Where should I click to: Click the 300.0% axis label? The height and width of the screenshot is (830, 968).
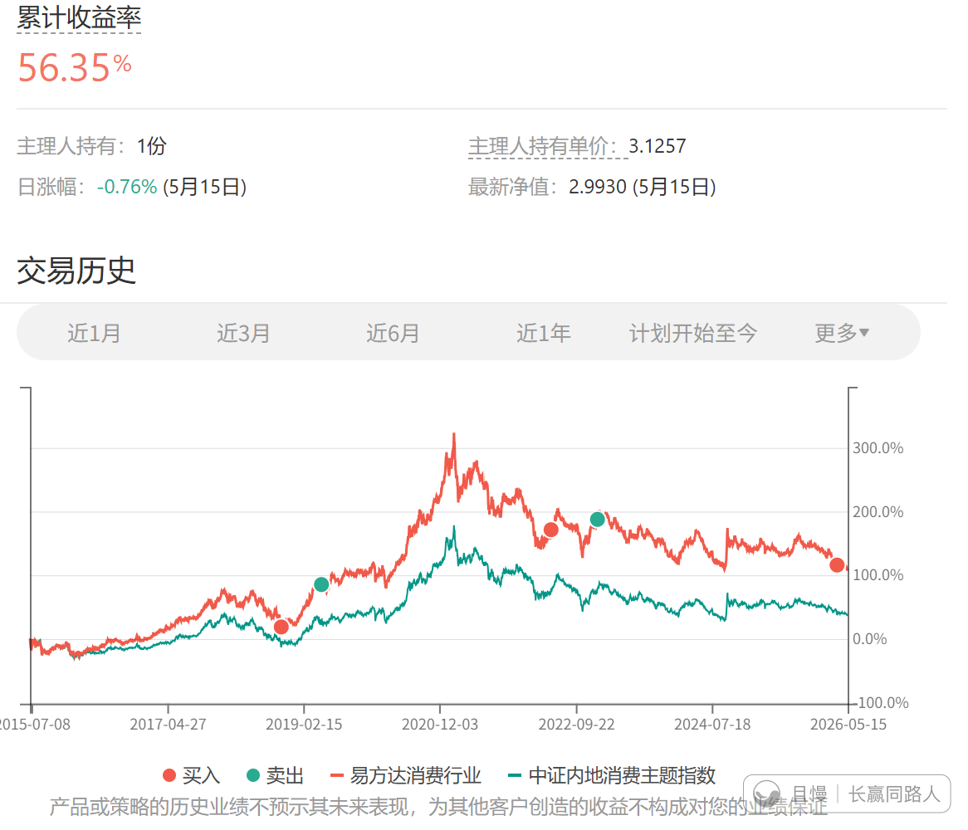(x=878, y=448)
